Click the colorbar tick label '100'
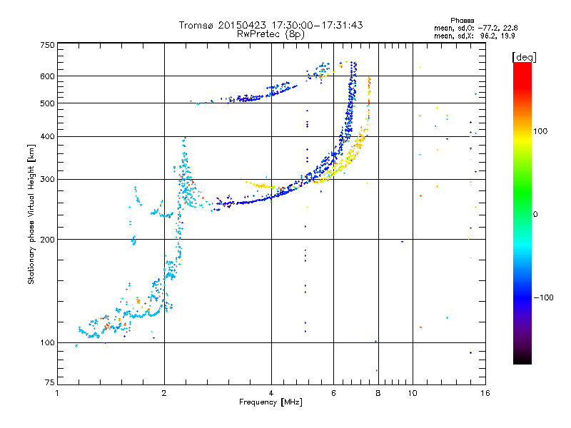 [x=540, y=131]
